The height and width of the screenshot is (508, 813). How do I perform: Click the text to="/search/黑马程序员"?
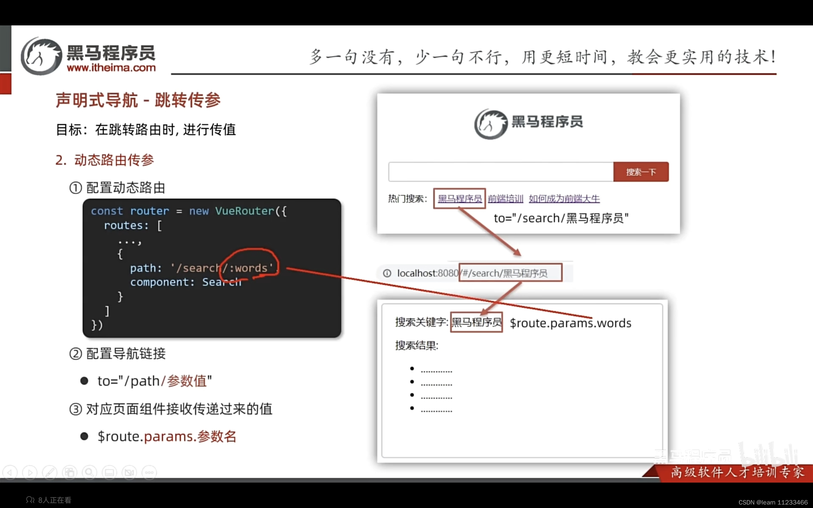561,218
